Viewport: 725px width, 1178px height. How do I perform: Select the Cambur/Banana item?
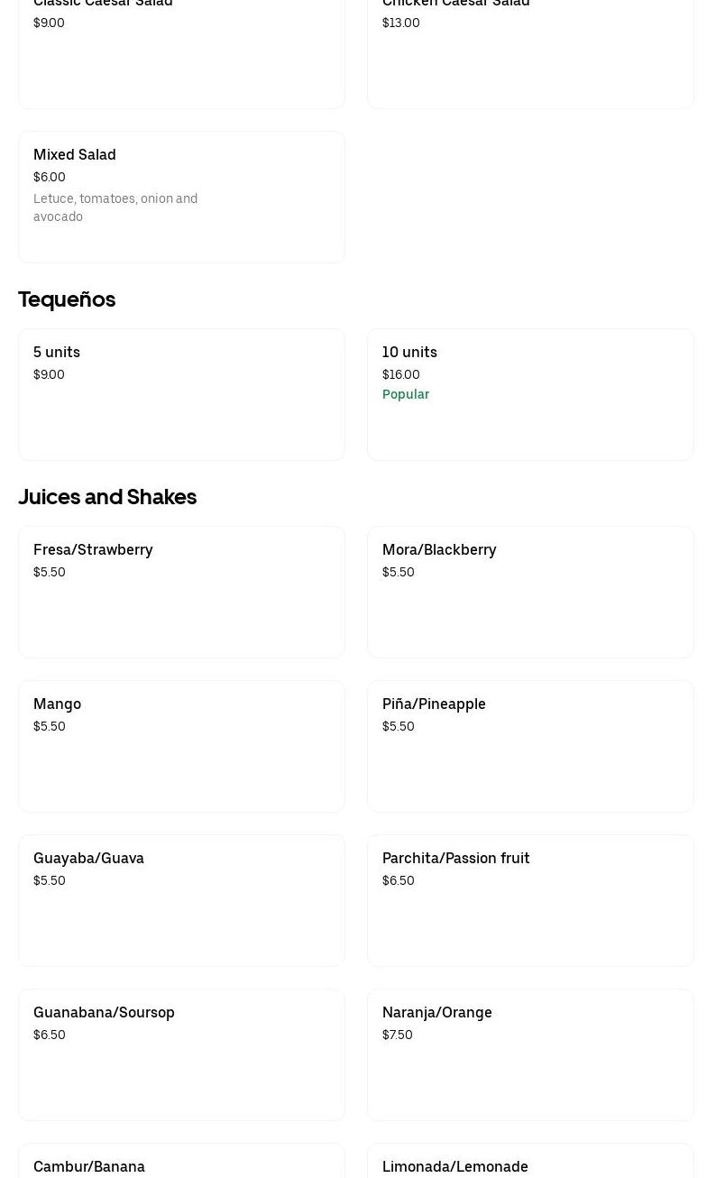(181, 1164)
